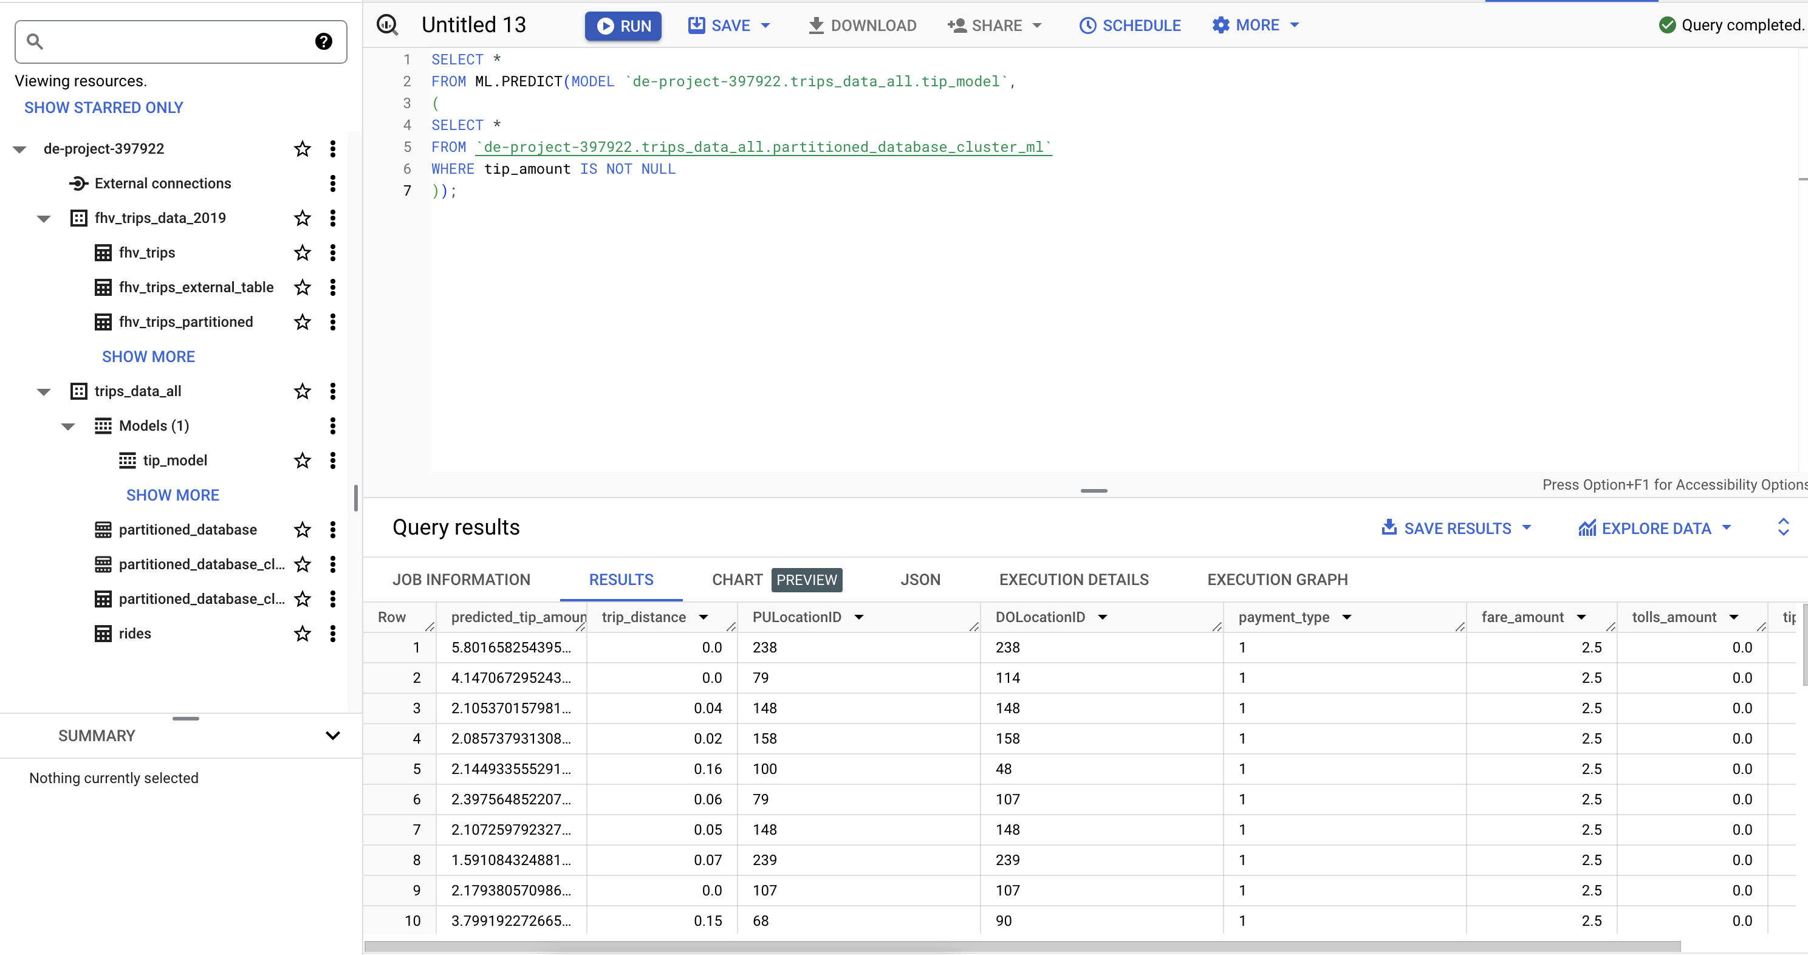Star the fhv_trips_external_table
1808x955 pixels.
303,287
